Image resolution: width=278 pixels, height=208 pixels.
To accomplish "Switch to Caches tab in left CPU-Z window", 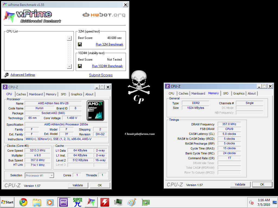I will click(x=21, y=94).
